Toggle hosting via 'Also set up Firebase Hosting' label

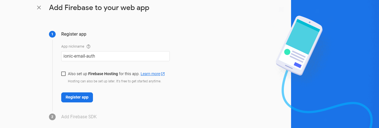point(104,74)
